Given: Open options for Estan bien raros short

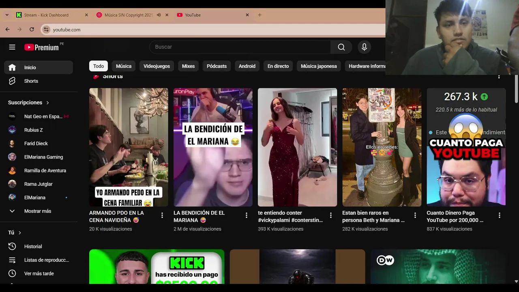Looking at the screenshot, I should [415, 215].
